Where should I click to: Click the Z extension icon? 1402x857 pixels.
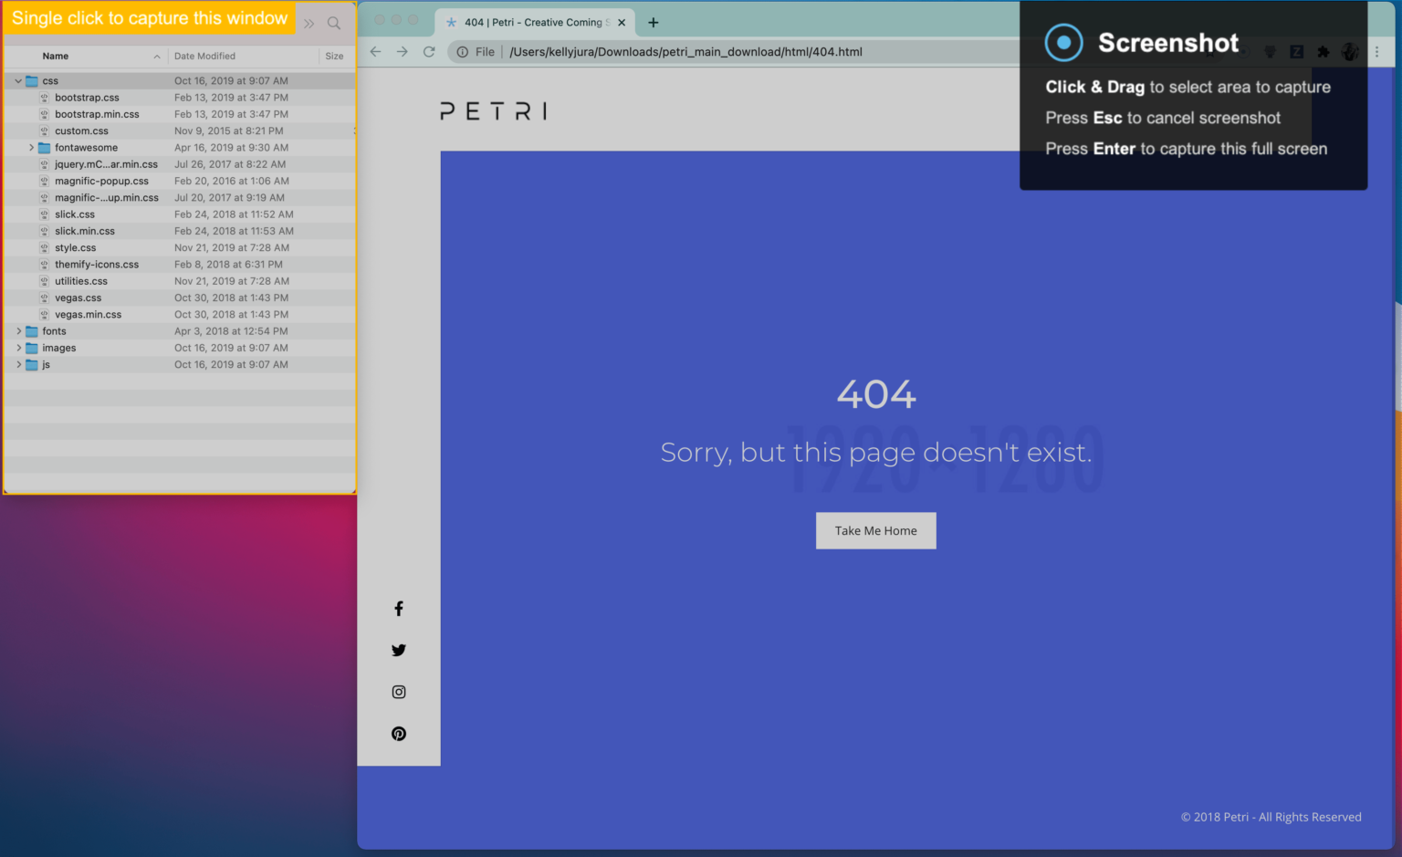coord(1297,52)
